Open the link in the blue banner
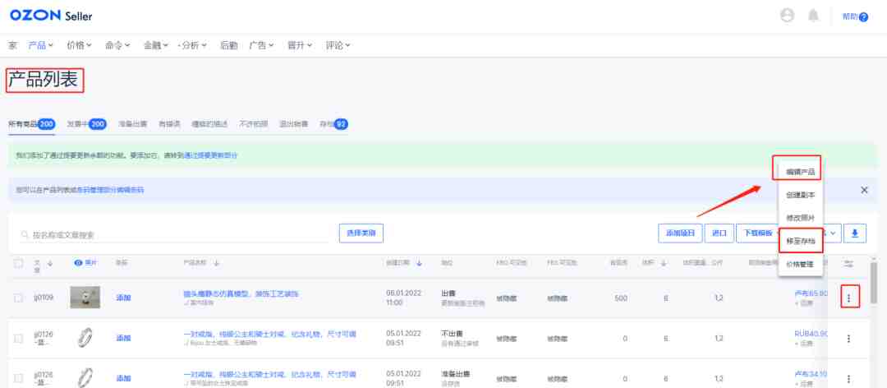The image size is (887, 388). click(110, 191)
